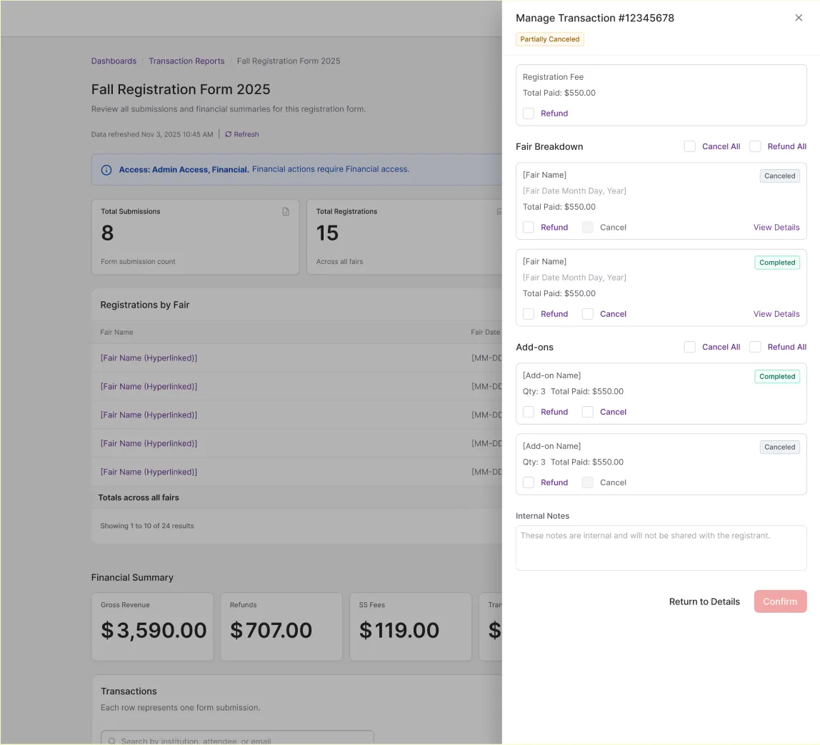Image resolution: width=820 pixels, height=745 pixels.
Task: Click the SS Fees $119.00 value
Action: coord(399,631)
